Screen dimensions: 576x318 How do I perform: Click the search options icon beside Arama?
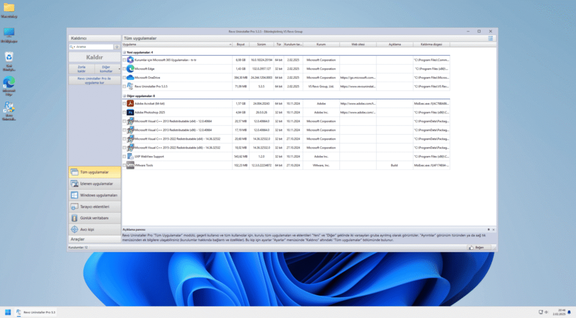117,47
